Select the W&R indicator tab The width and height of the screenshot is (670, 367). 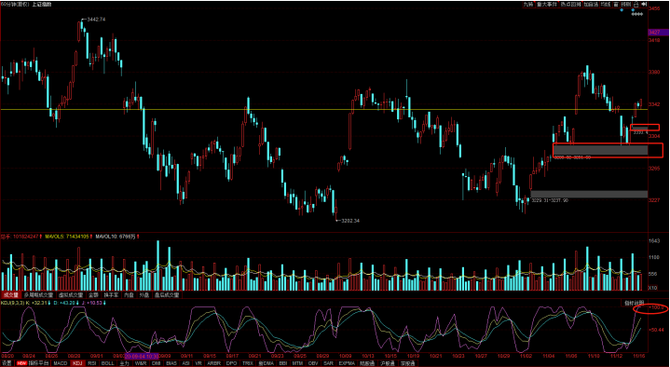coord(141,363)
